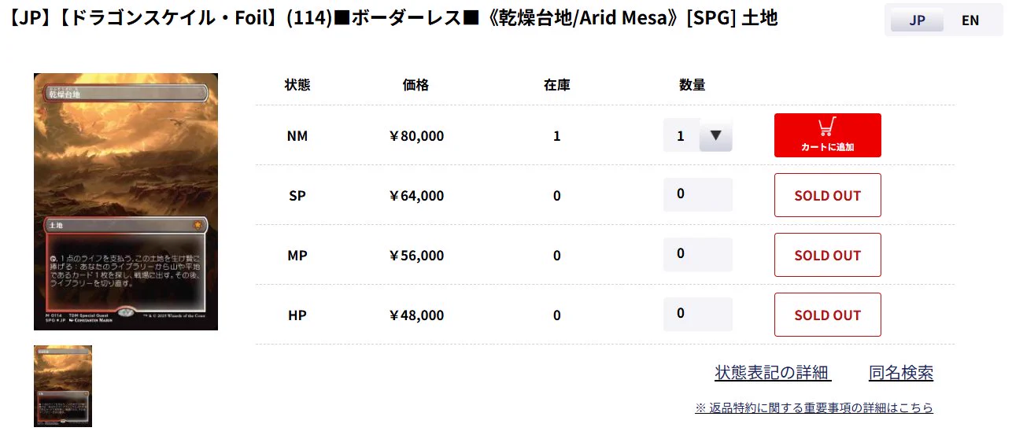Image resolution: width=1012 pixels, height=446 pixels.
Task: Focus the HP quantity field
Action: coord(698,314)
